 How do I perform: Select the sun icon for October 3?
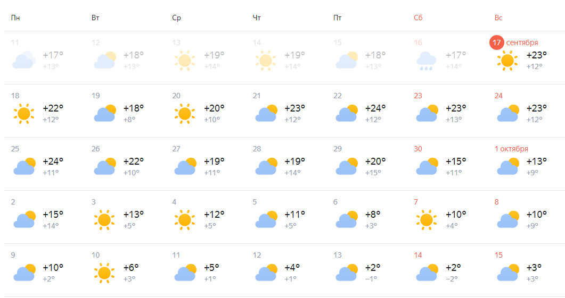(x=104, y=219)
